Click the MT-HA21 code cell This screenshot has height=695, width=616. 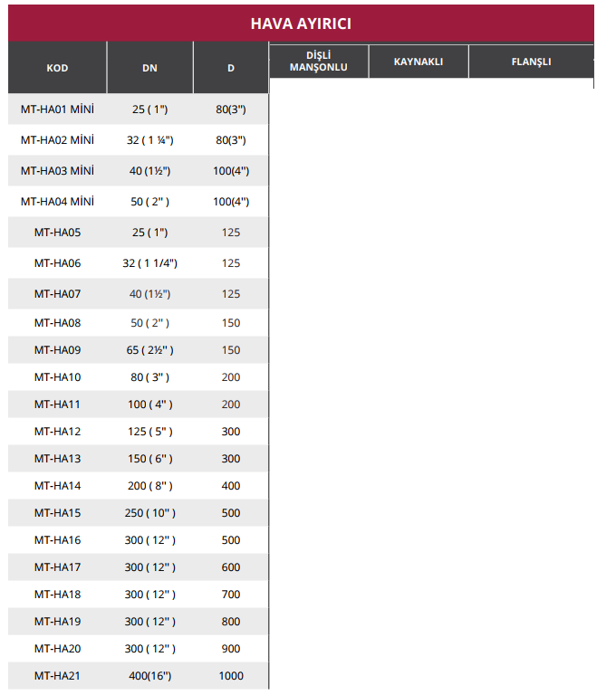(57, 676)
